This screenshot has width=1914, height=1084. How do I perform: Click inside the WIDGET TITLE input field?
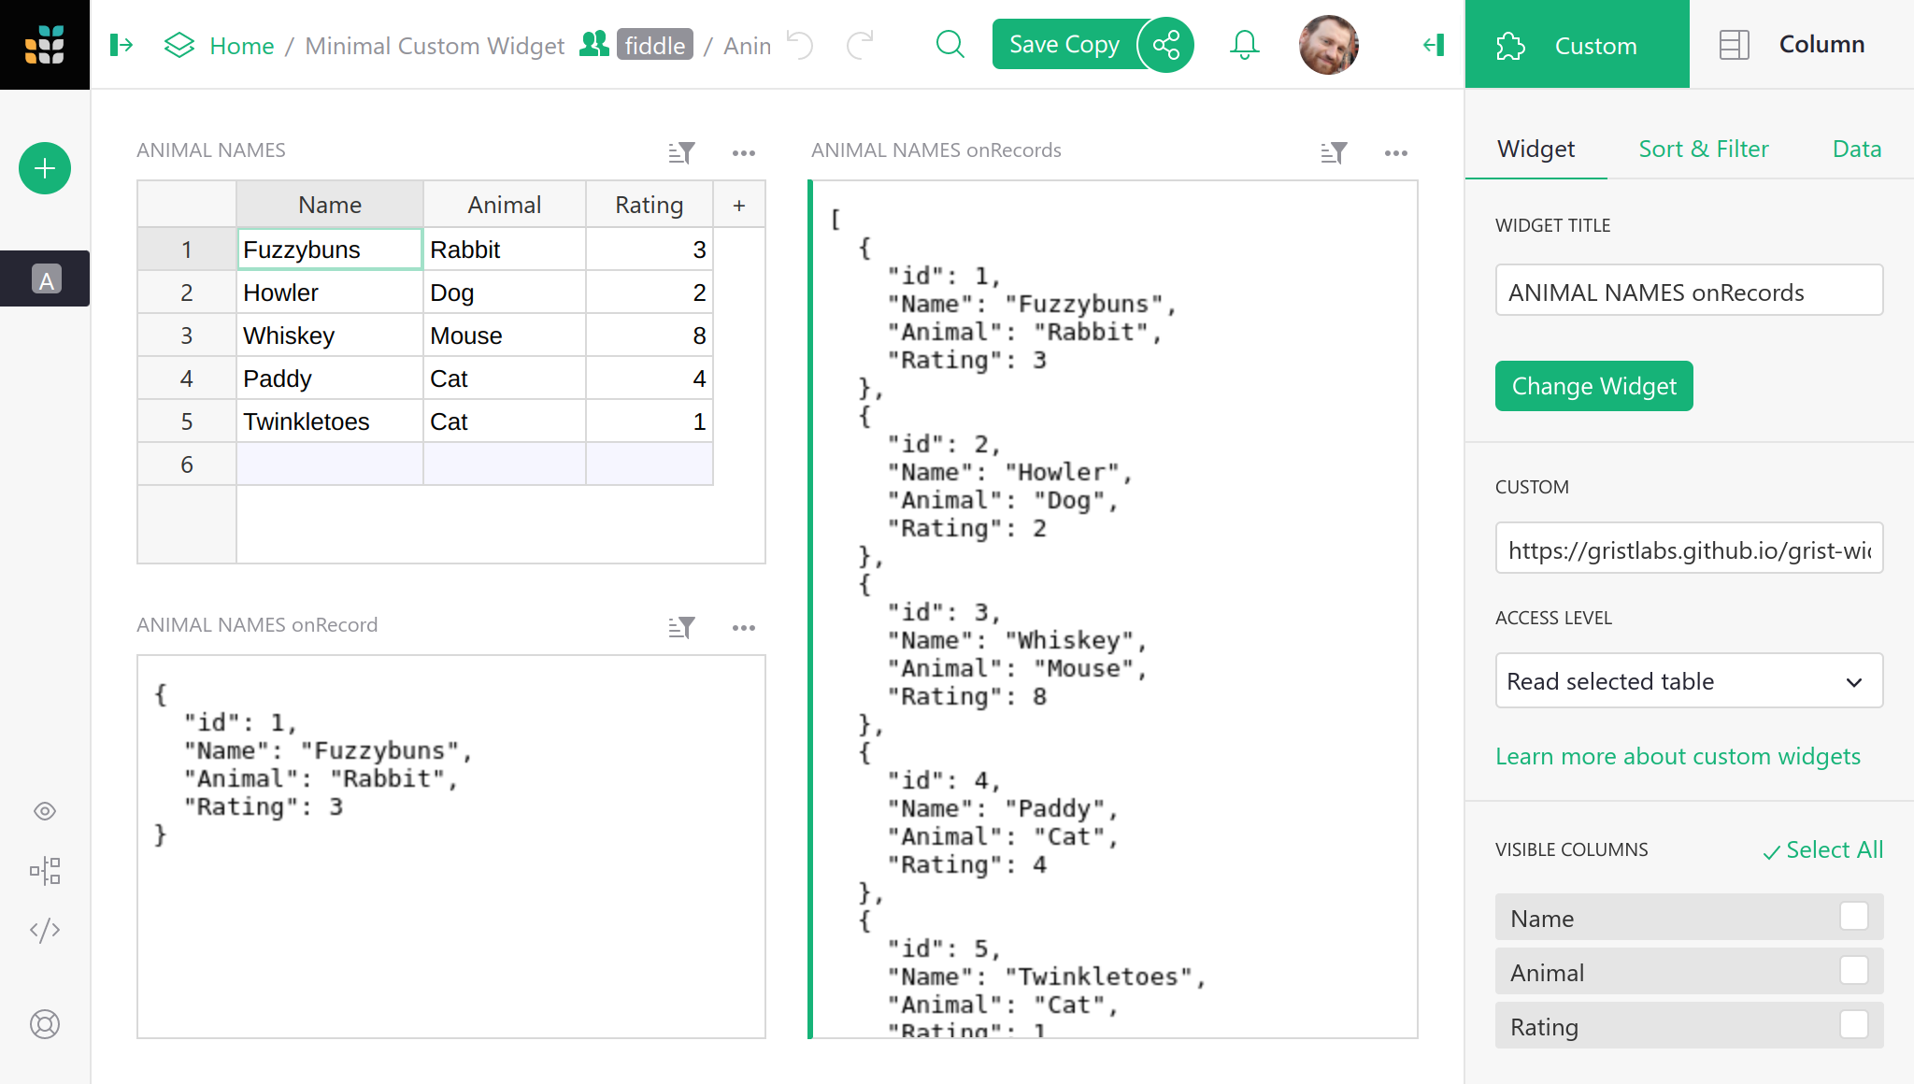(x=1688, y=291)
